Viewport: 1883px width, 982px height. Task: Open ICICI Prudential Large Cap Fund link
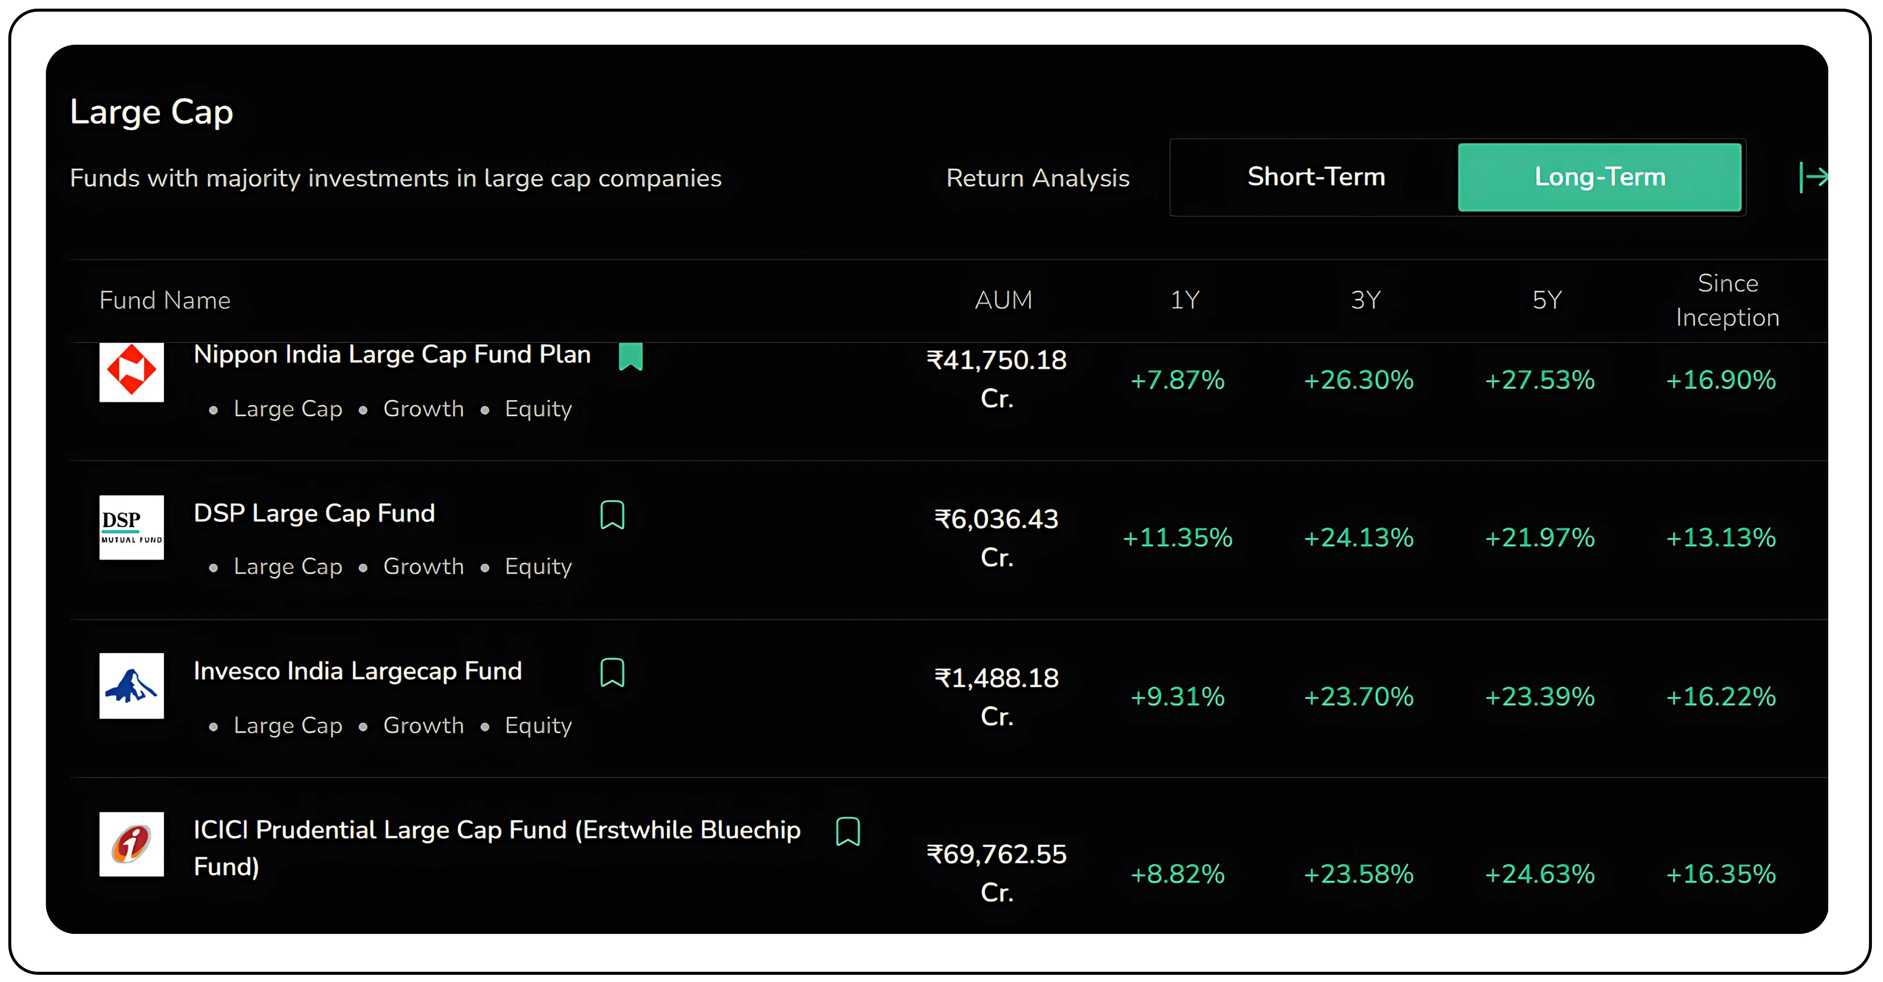497,847
